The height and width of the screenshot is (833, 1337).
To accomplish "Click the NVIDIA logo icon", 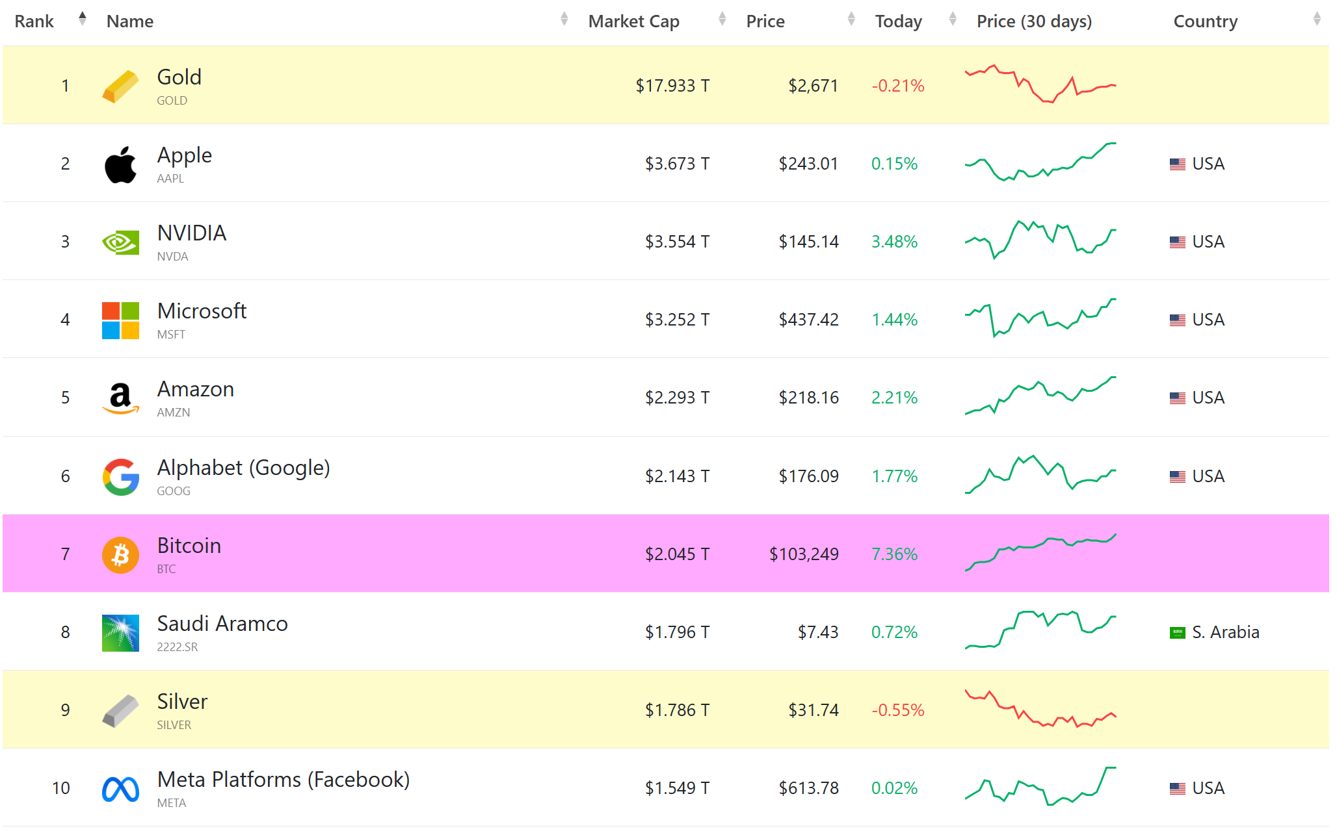I will pyautogui.click(x=120, y=242).
